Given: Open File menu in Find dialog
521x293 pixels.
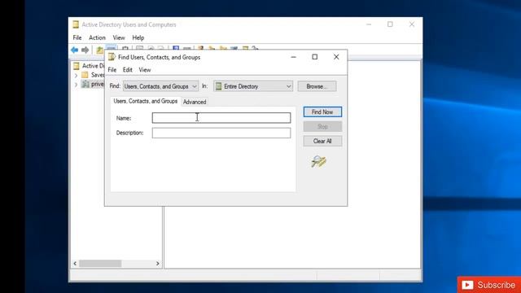Looking at the screenshot, I should (112, 70).
